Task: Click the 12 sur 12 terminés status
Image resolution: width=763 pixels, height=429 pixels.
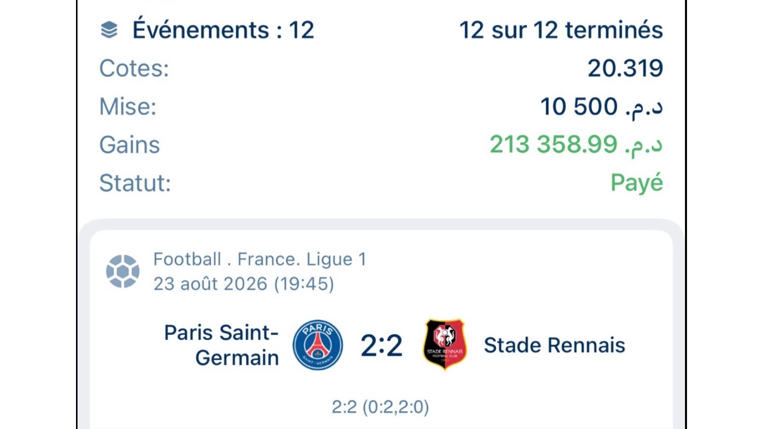Action: tap(561, 30)
